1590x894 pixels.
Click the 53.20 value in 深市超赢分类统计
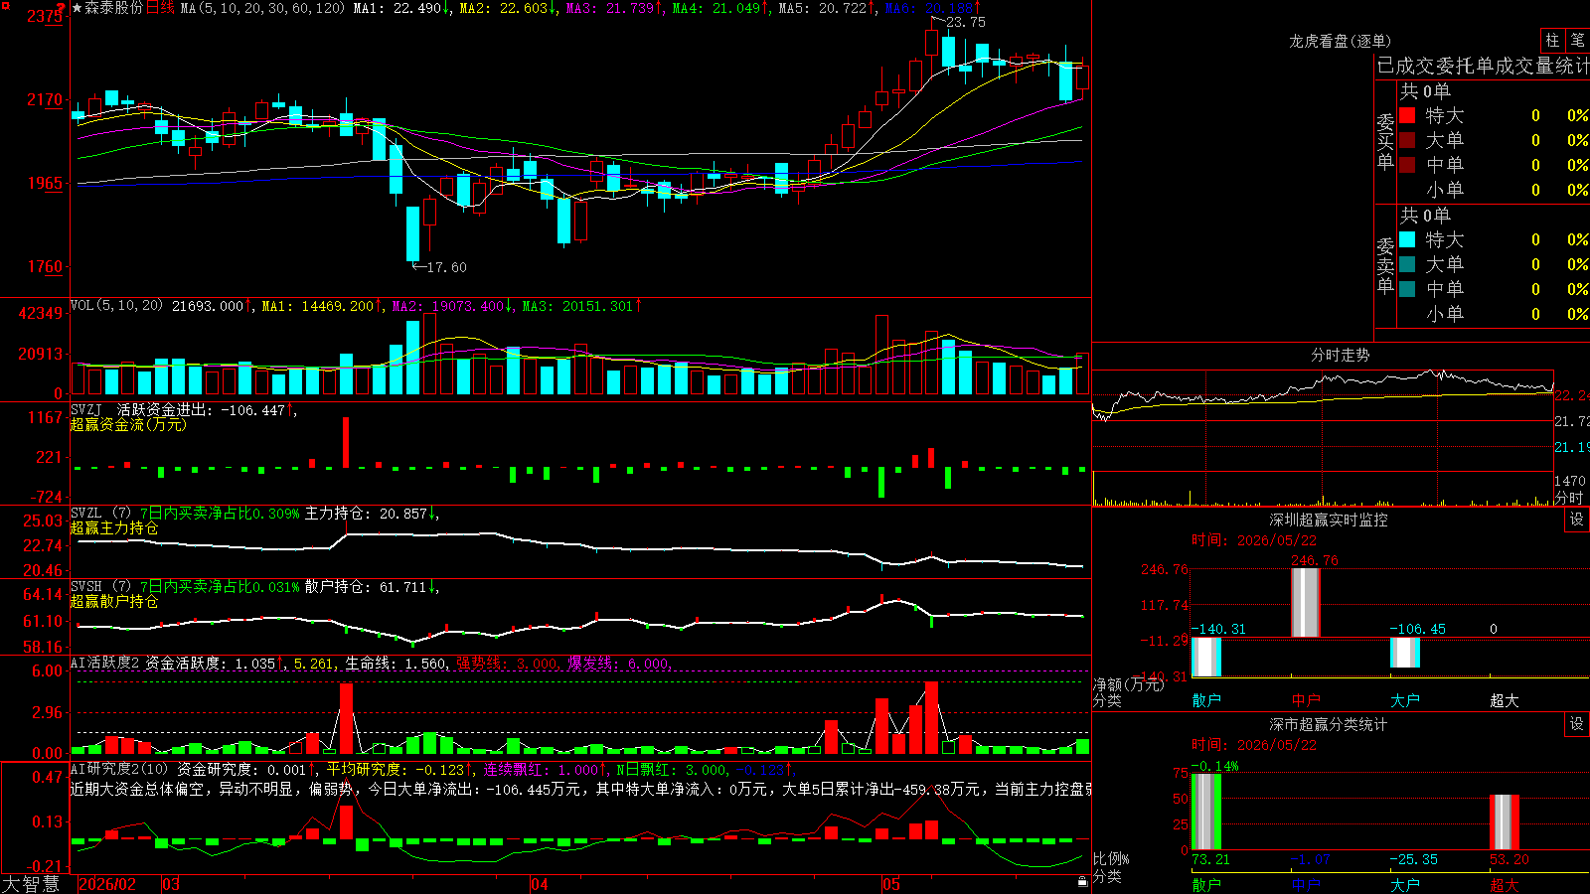pos(1510,859)
